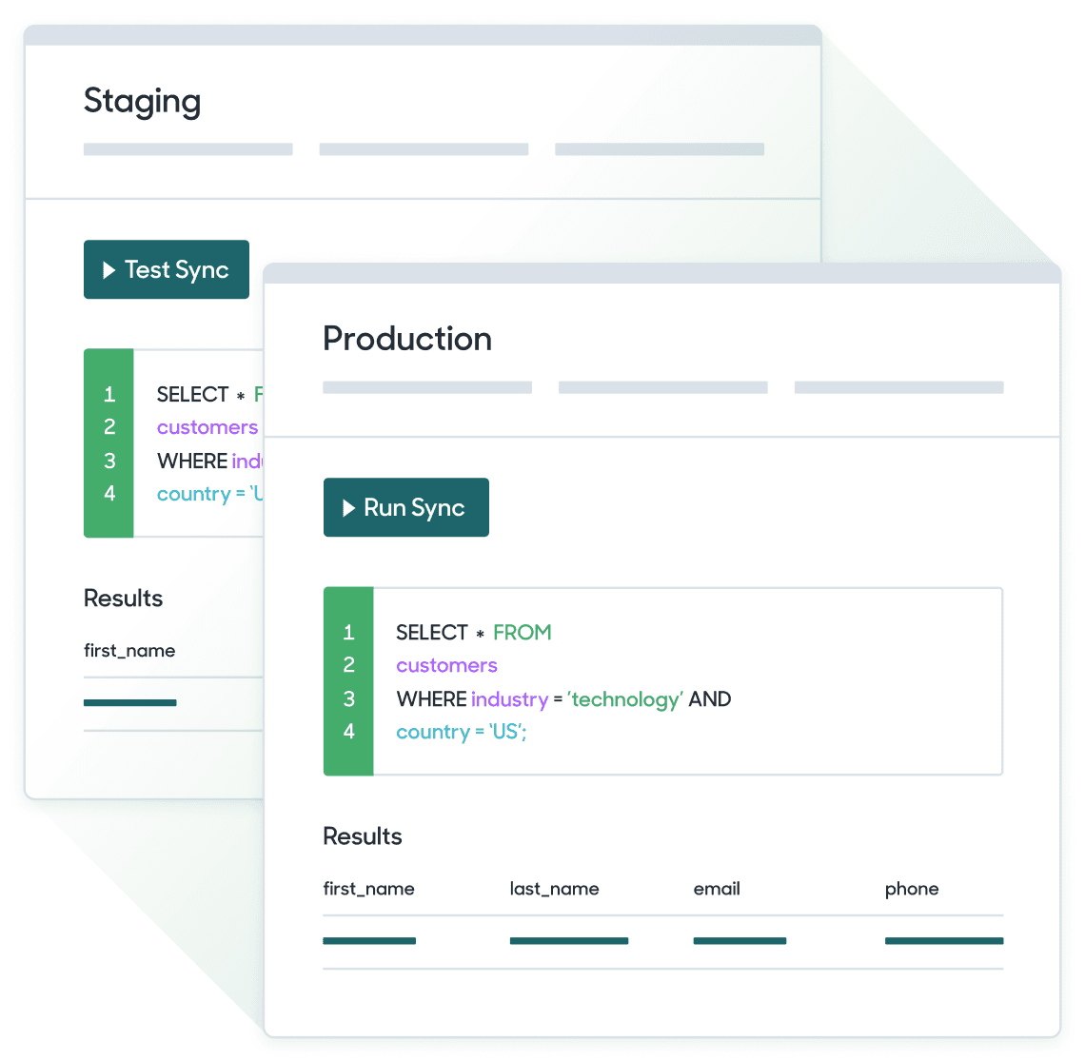Select the middle placeholder tab under Production
Screen dimensions: 1085x1061
[x=662, y=387]
